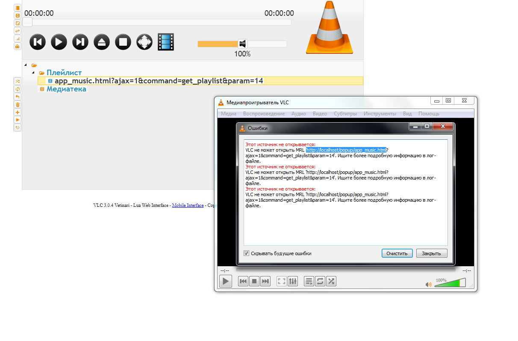The image size is (518, 341).
Task: Open the Mobile Interface link
Action: (x=188, y=205)
